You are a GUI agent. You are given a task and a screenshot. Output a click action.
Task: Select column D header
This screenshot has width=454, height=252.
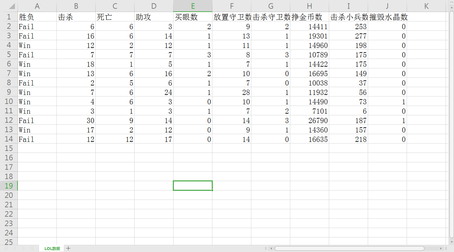154,6
